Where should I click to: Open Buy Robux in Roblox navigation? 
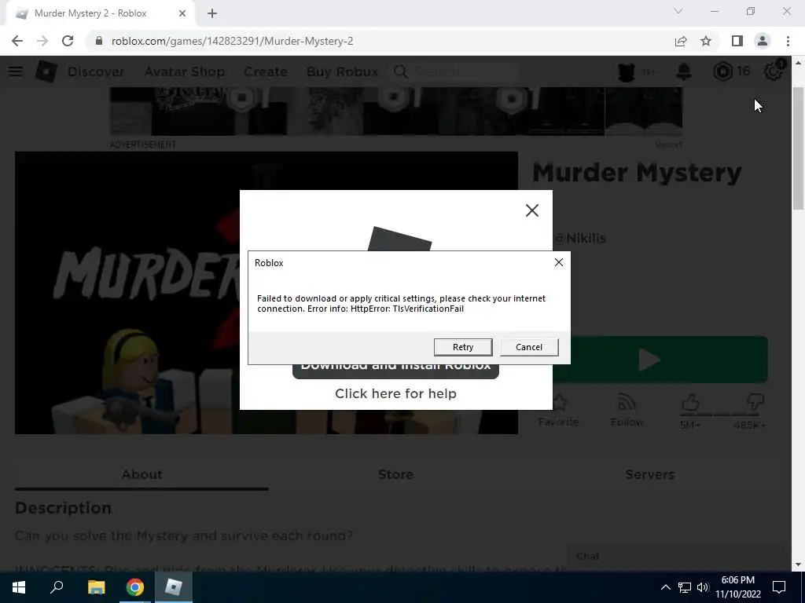pos(343,71)
